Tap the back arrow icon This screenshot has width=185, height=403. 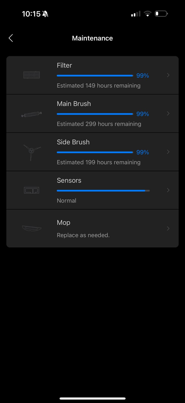pos(11,38)
